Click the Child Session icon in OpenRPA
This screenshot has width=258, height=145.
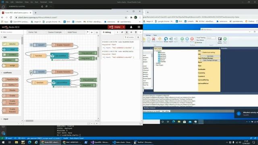tap(220, 40)
